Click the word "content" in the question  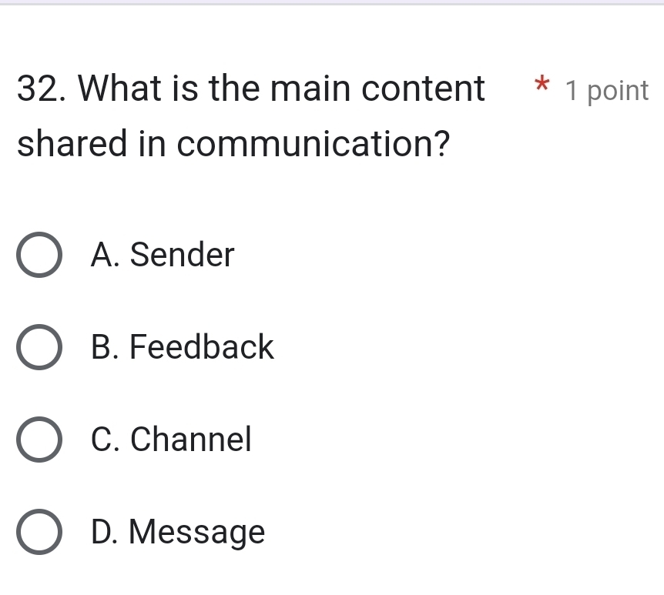(423, 89)
